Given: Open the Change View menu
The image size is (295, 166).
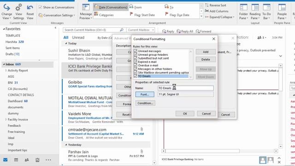Looking at the screenshot, I should pyautogui.click(x=6, y=12).
